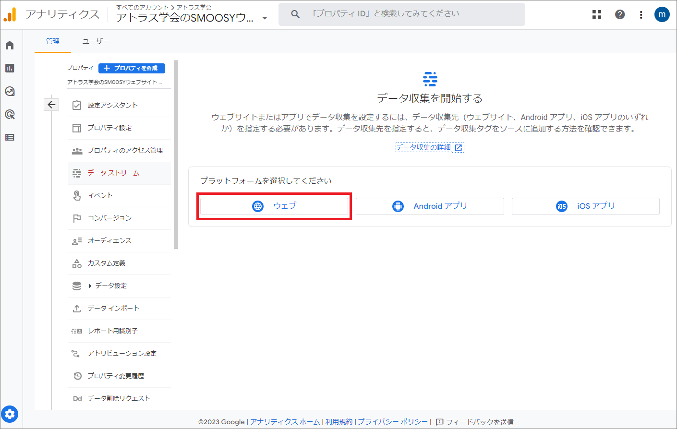Viewport: 677px width, 429px height.
Task: Click the レポート用識別子 icon
Action: (77, 331)
